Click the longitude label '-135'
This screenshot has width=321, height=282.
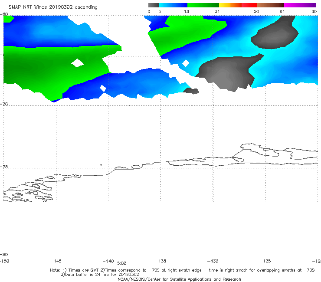160,261
